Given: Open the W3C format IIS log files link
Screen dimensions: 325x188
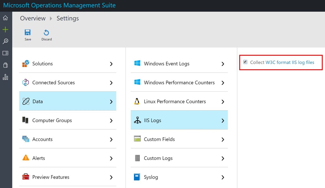Looking at the screenshot, I should point(290,62).
